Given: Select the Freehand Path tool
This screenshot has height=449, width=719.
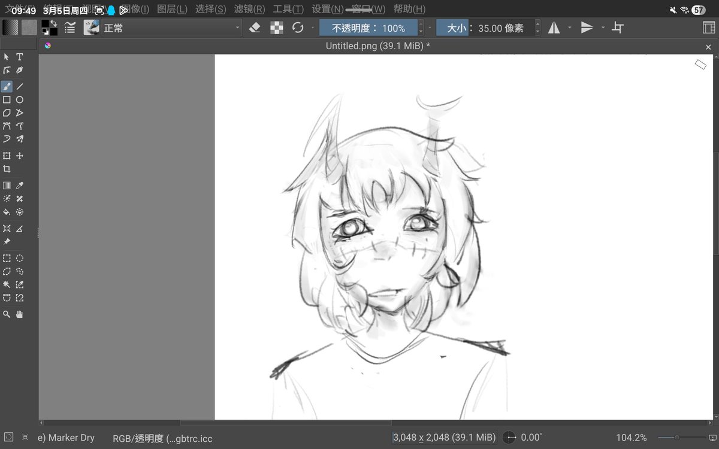Looking at the screenshot, I should (x=20, y=126).
